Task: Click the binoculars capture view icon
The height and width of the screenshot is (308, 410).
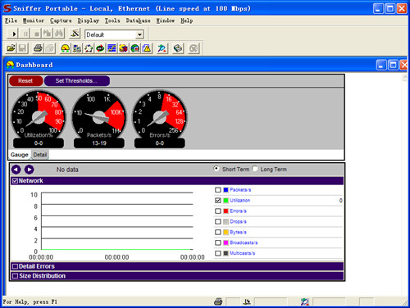Action: 59,34
